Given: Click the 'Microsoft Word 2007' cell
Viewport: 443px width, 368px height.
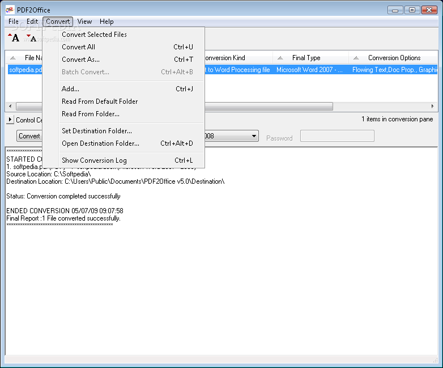Looking at the screenshot, I should [310, 70].
